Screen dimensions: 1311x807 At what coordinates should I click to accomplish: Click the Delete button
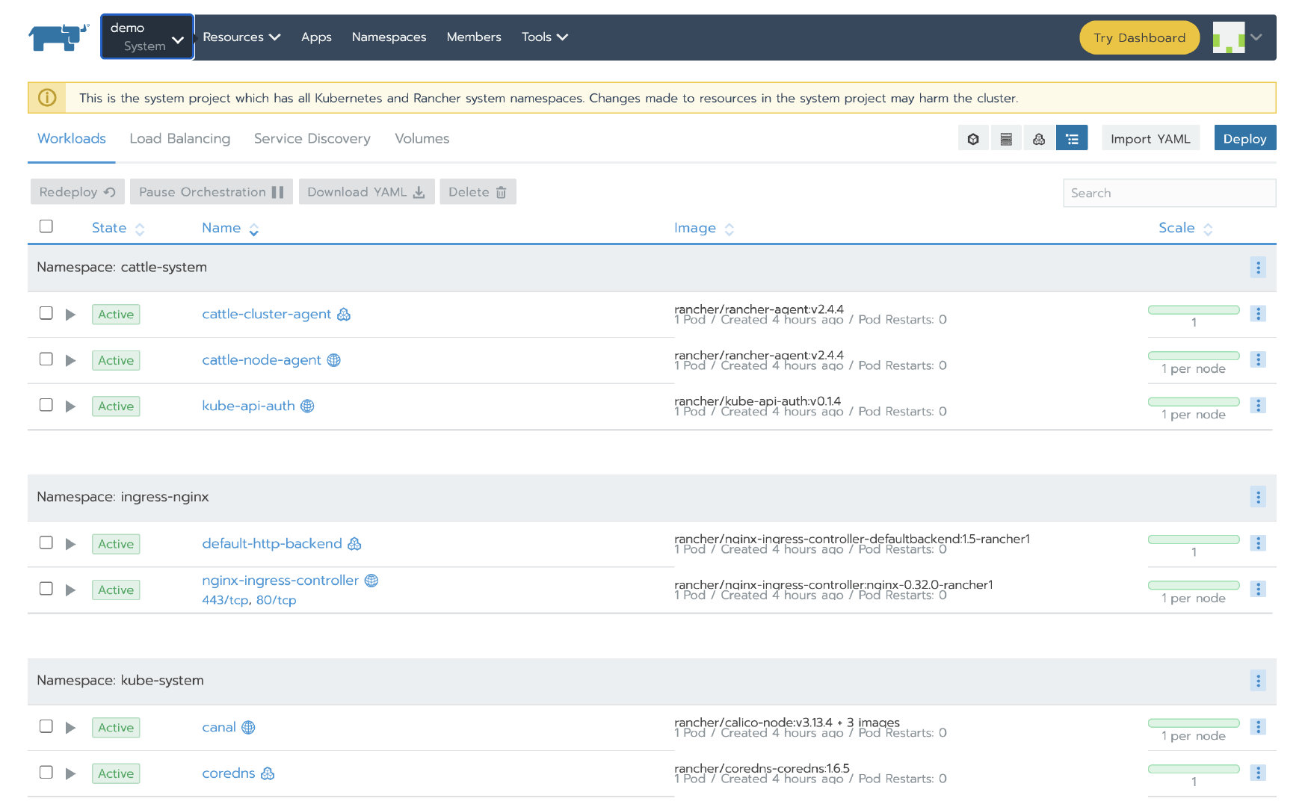click(478, 192)
